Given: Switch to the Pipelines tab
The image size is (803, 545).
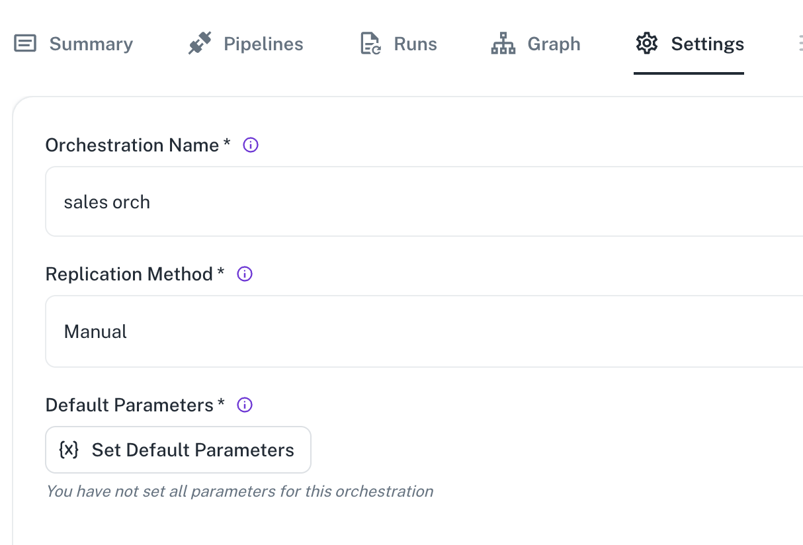Looking at the screenshot, I should click(245, 44).
